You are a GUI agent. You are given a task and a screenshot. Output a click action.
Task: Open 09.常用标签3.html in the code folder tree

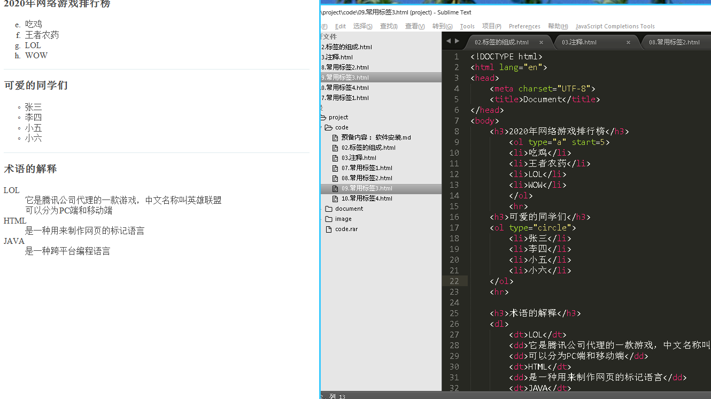coord(367,188)
